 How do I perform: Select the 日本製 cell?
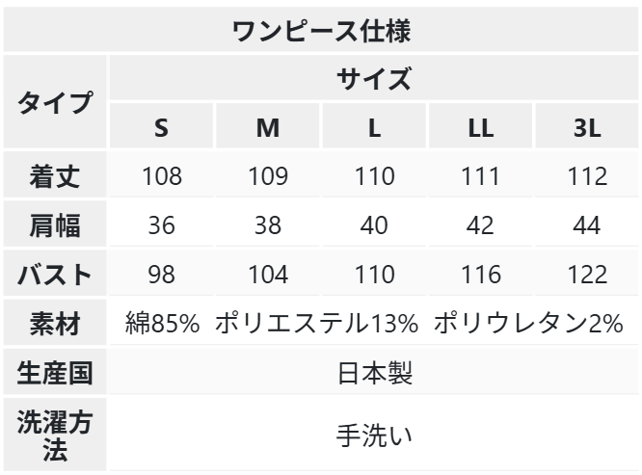(374, 372)
